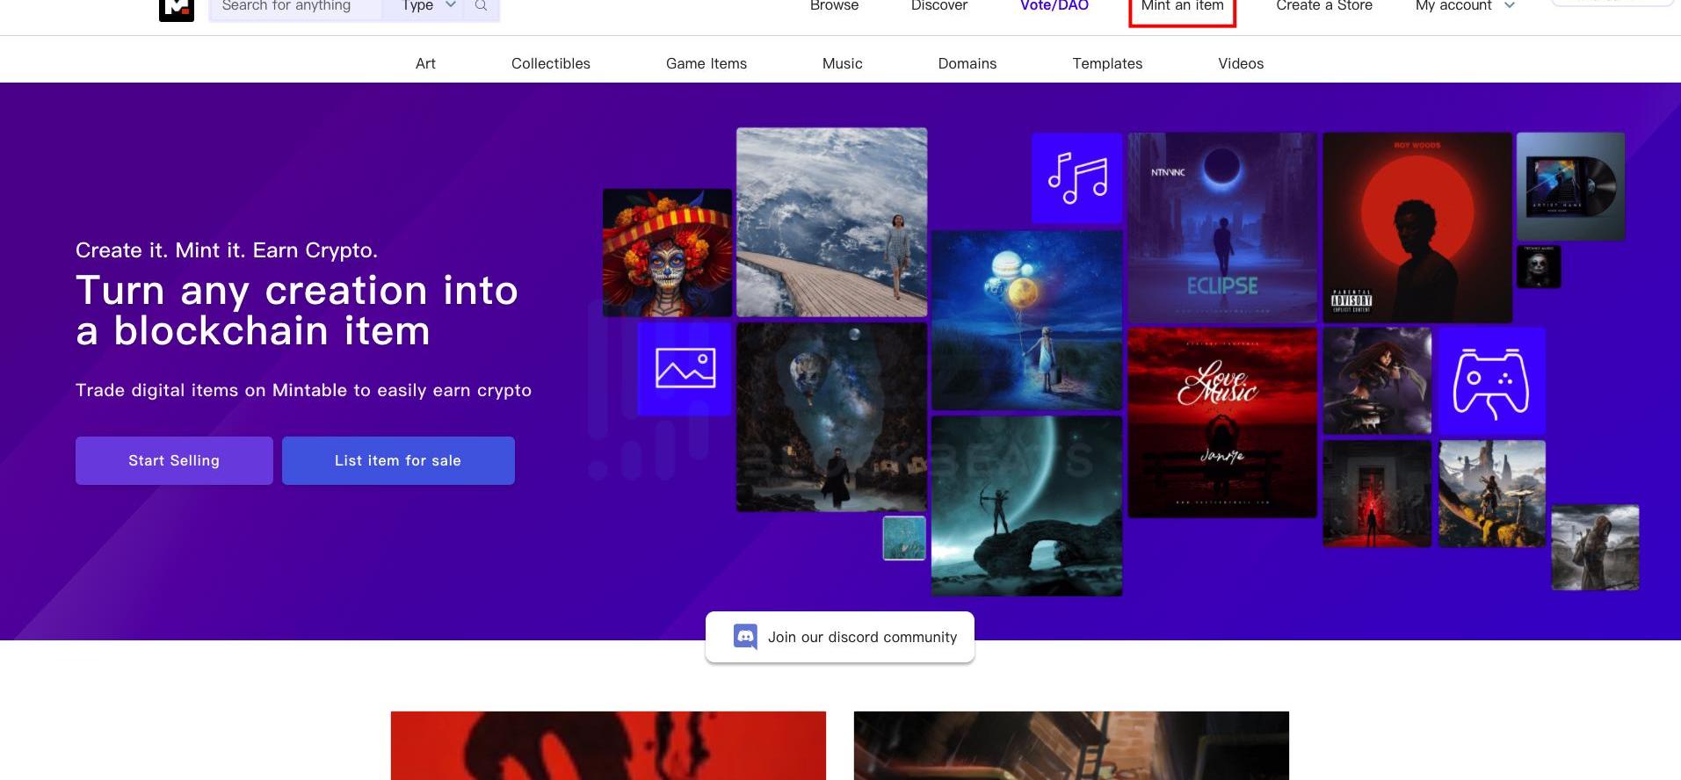
Task: Open the Eclipse album artwork
Action: [x=1221, y=227]
